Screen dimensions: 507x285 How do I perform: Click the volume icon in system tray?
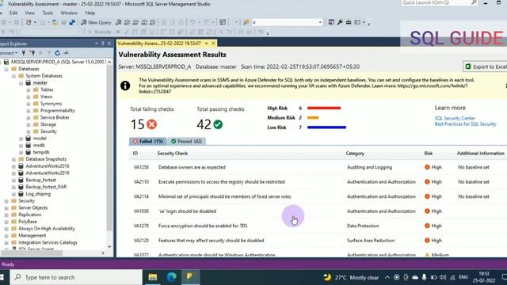click(443, 277)
